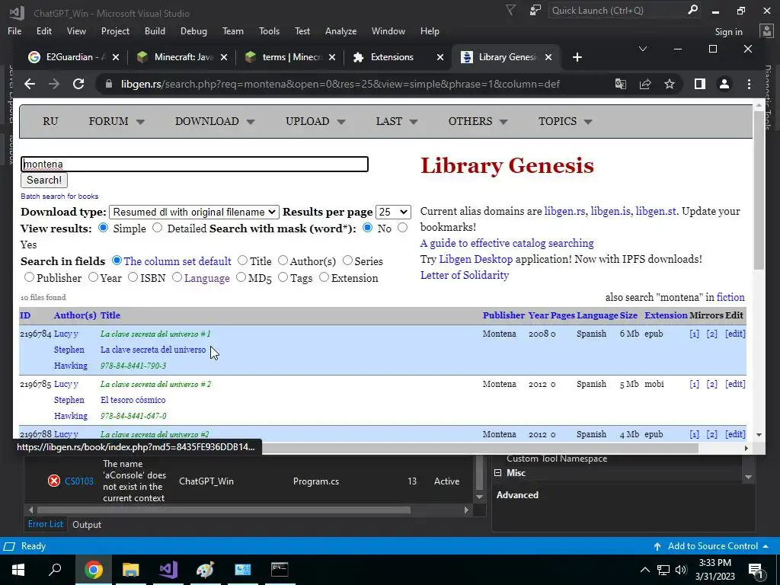Click page horizontal scrollbar

click(x=480, y=448)
